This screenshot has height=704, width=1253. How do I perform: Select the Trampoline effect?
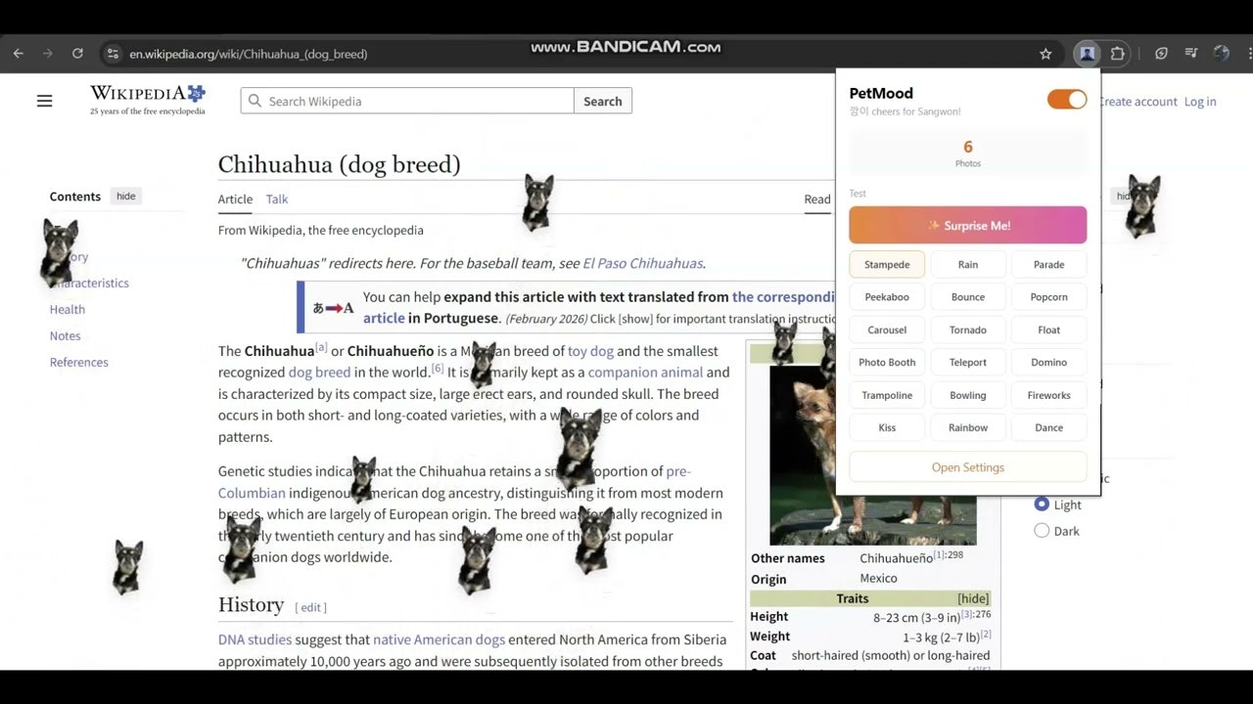887,395
